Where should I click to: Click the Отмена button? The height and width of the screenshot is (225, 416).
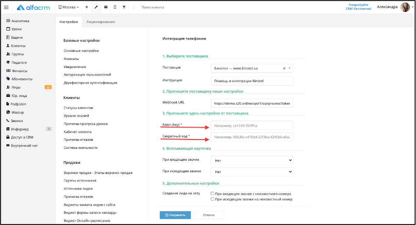click(x=209, y=215)
